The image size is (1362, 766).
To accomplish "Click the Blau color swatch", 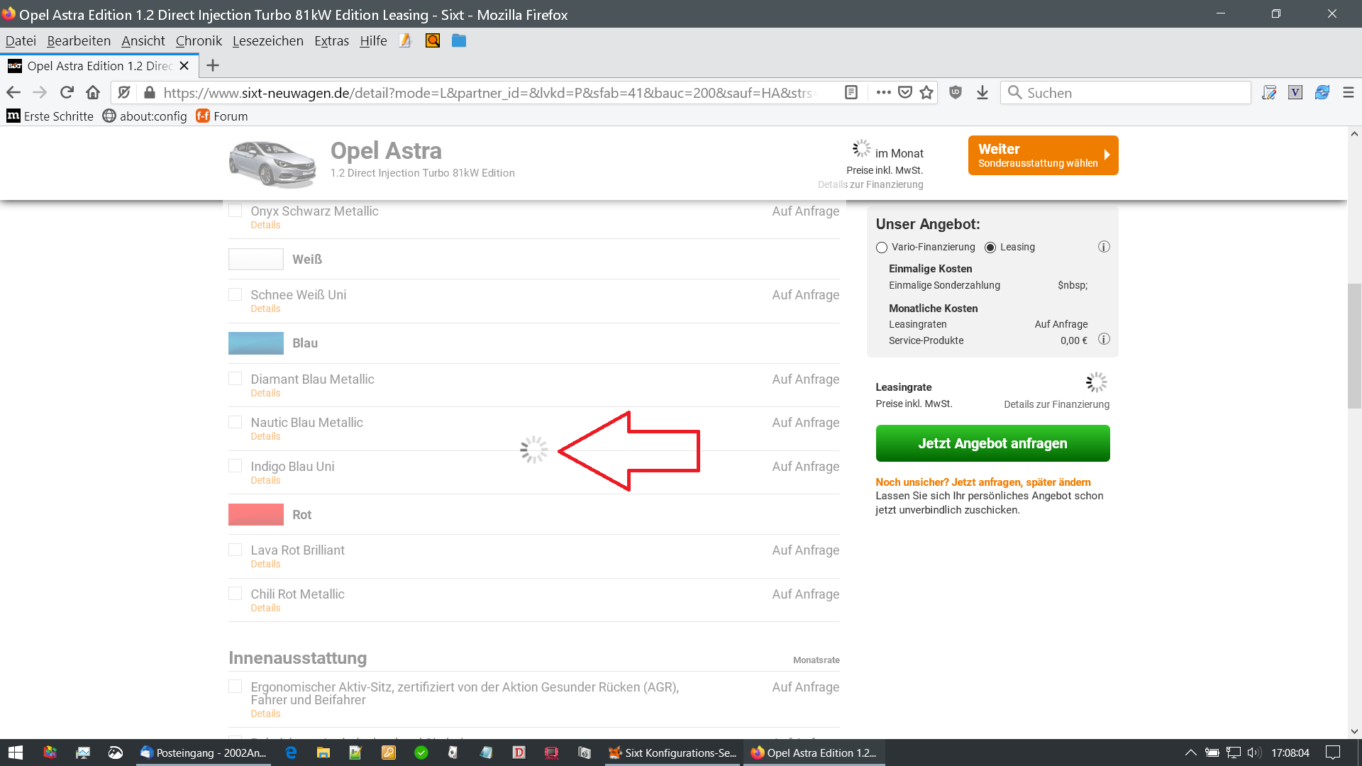I will [256, 343].
